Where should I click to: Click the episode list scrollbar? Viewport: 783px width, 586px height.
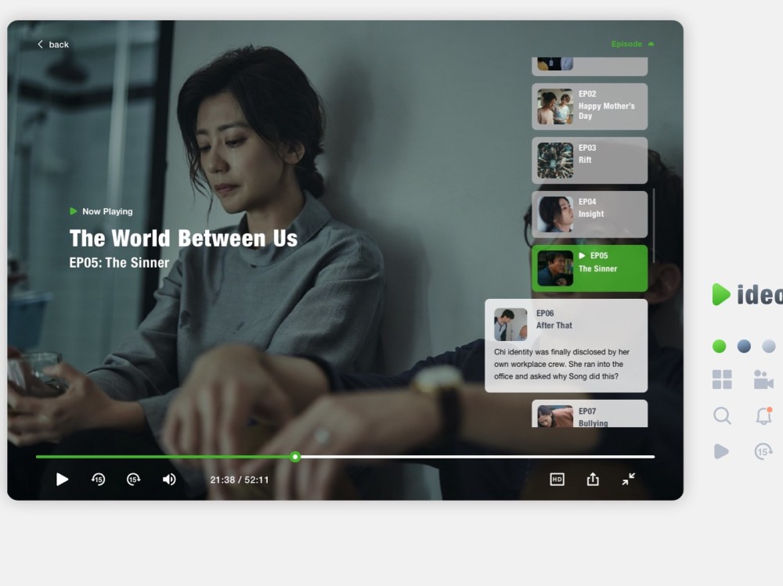point(653,225)
